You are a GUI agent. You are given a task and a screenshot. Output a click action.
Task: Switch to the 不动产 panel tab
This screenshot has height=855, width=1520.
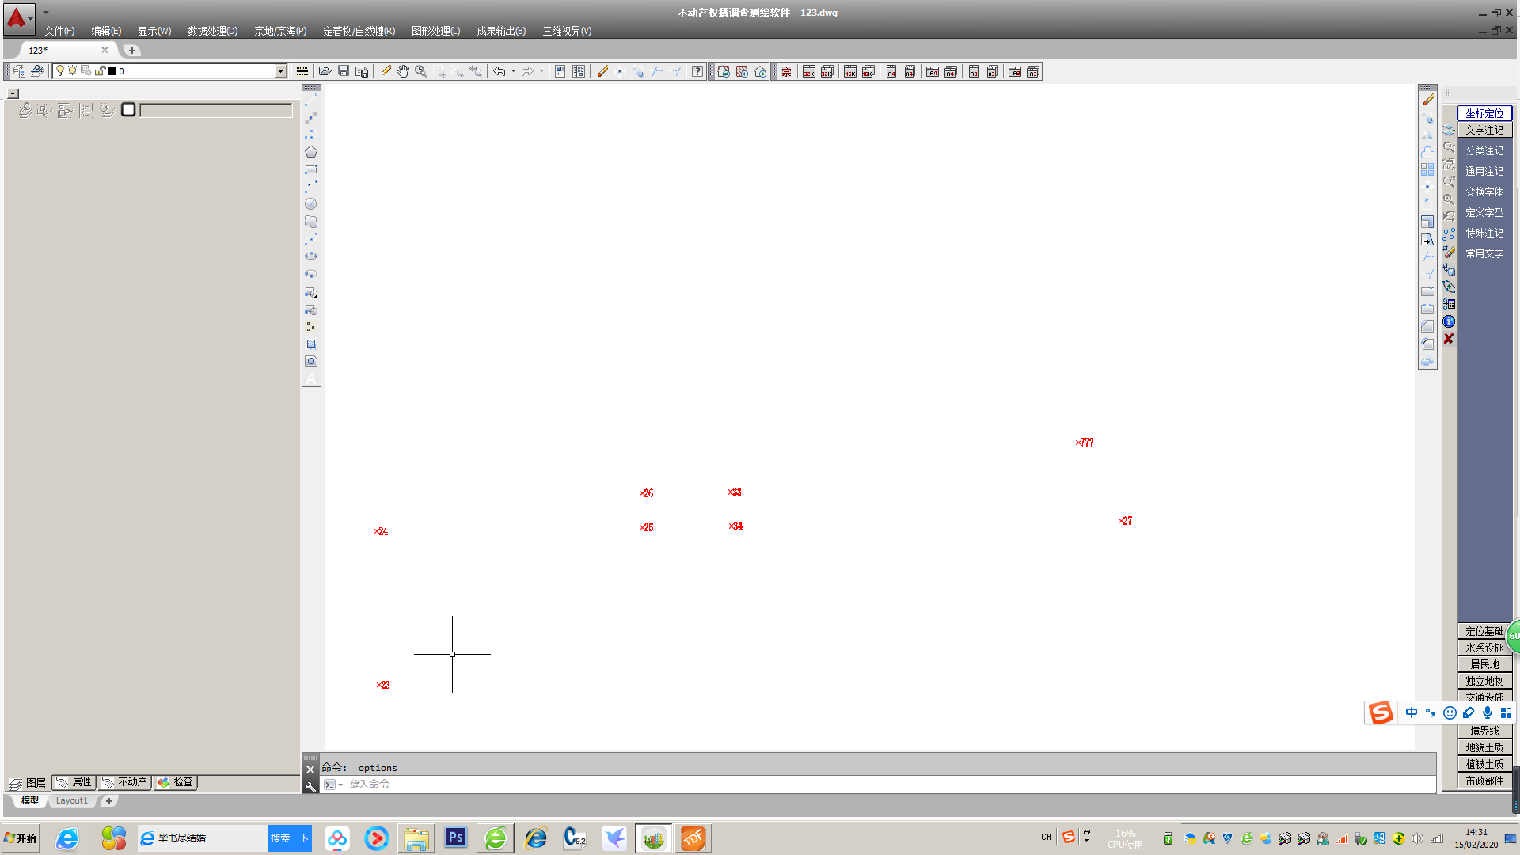tap(125, 782)
